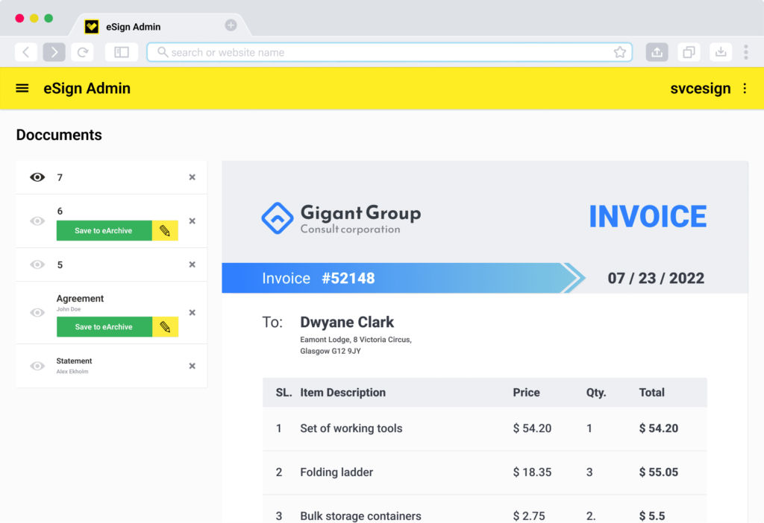Click the Item Description column header
The image size is (764, 523).
tap(342, 393)
